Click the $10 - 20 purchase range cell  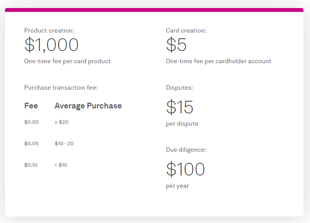64,143
